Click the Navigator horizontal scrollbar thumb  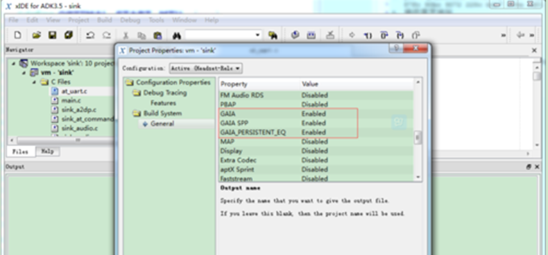[x=78, y=140]
